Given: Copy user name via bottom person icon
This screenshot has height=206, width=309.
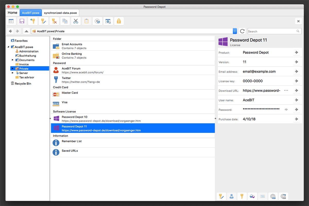Looking at the screenshot, I should pyautogui.click(x=232, y=196).
